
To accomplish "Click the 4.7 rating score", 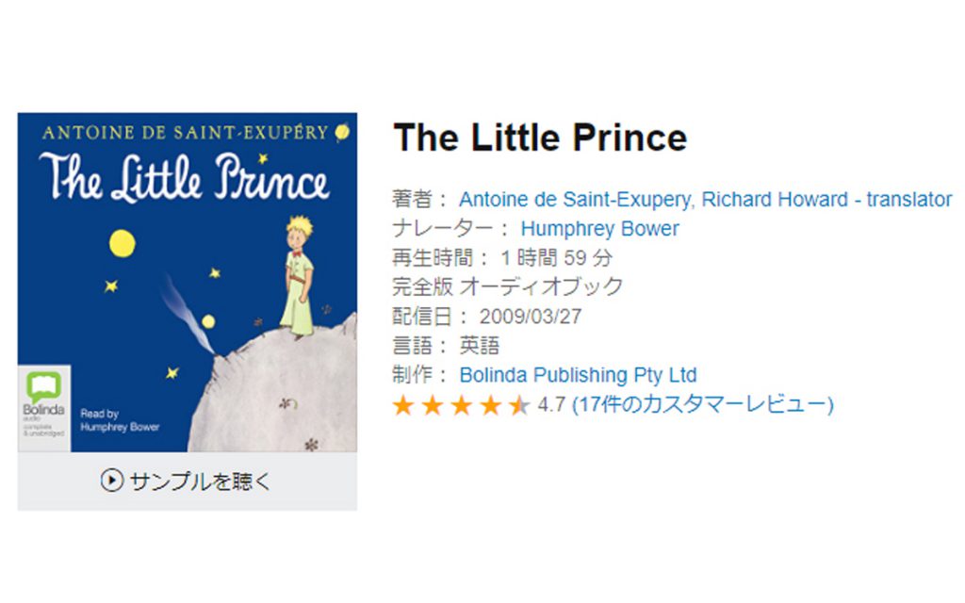I will pos(551,405).
